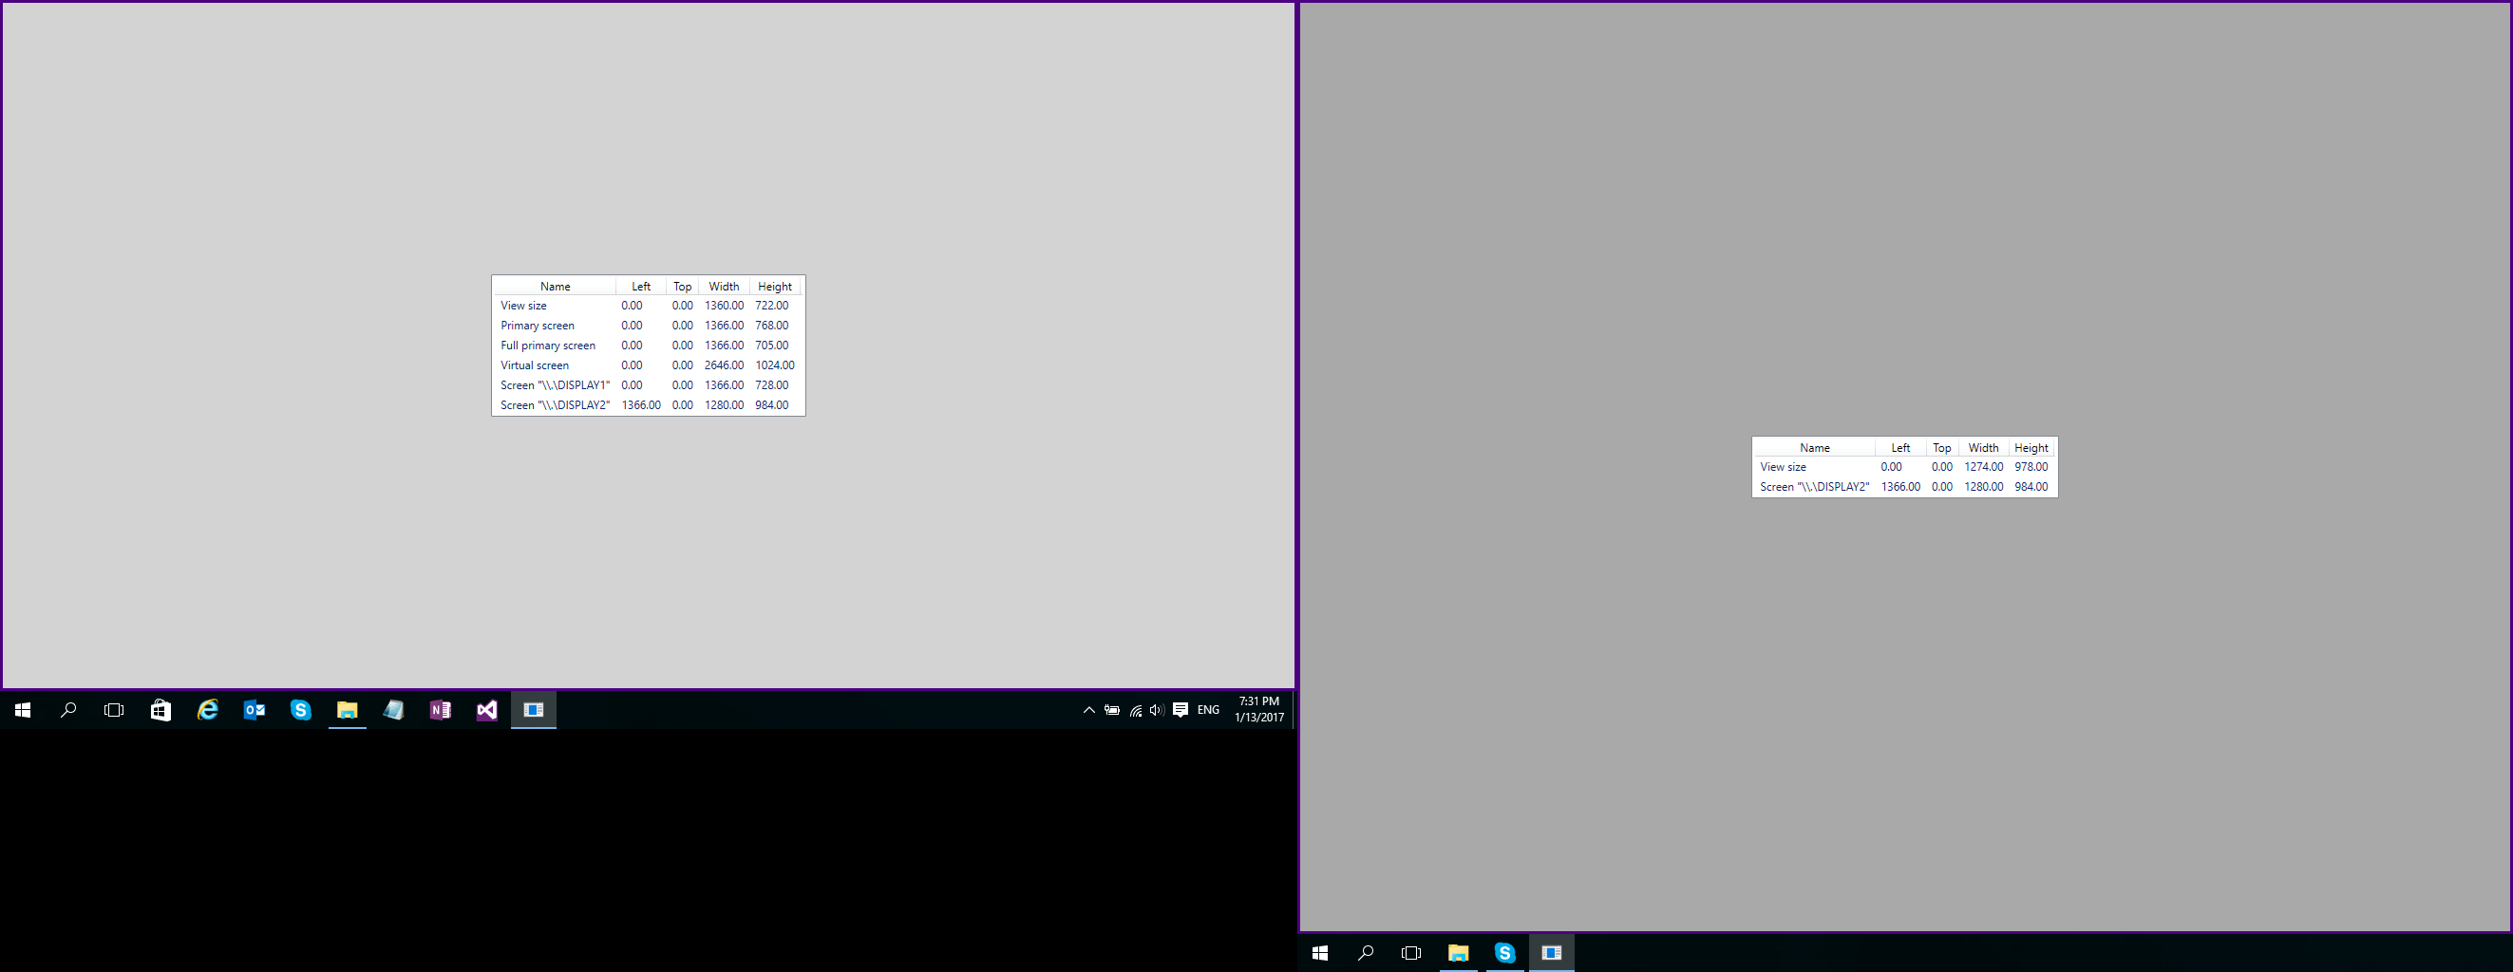The image size is (2513, 972).
Task: Click the height value 722.00
Action: click(x=771, y=307)
